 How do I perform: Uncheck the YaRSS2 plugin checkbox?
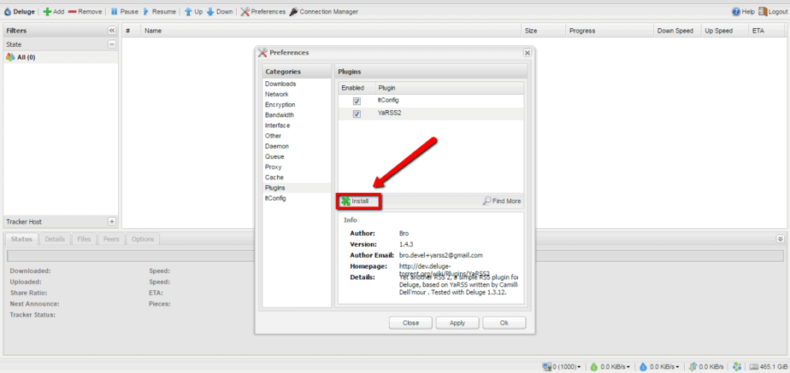click(357, 114)
